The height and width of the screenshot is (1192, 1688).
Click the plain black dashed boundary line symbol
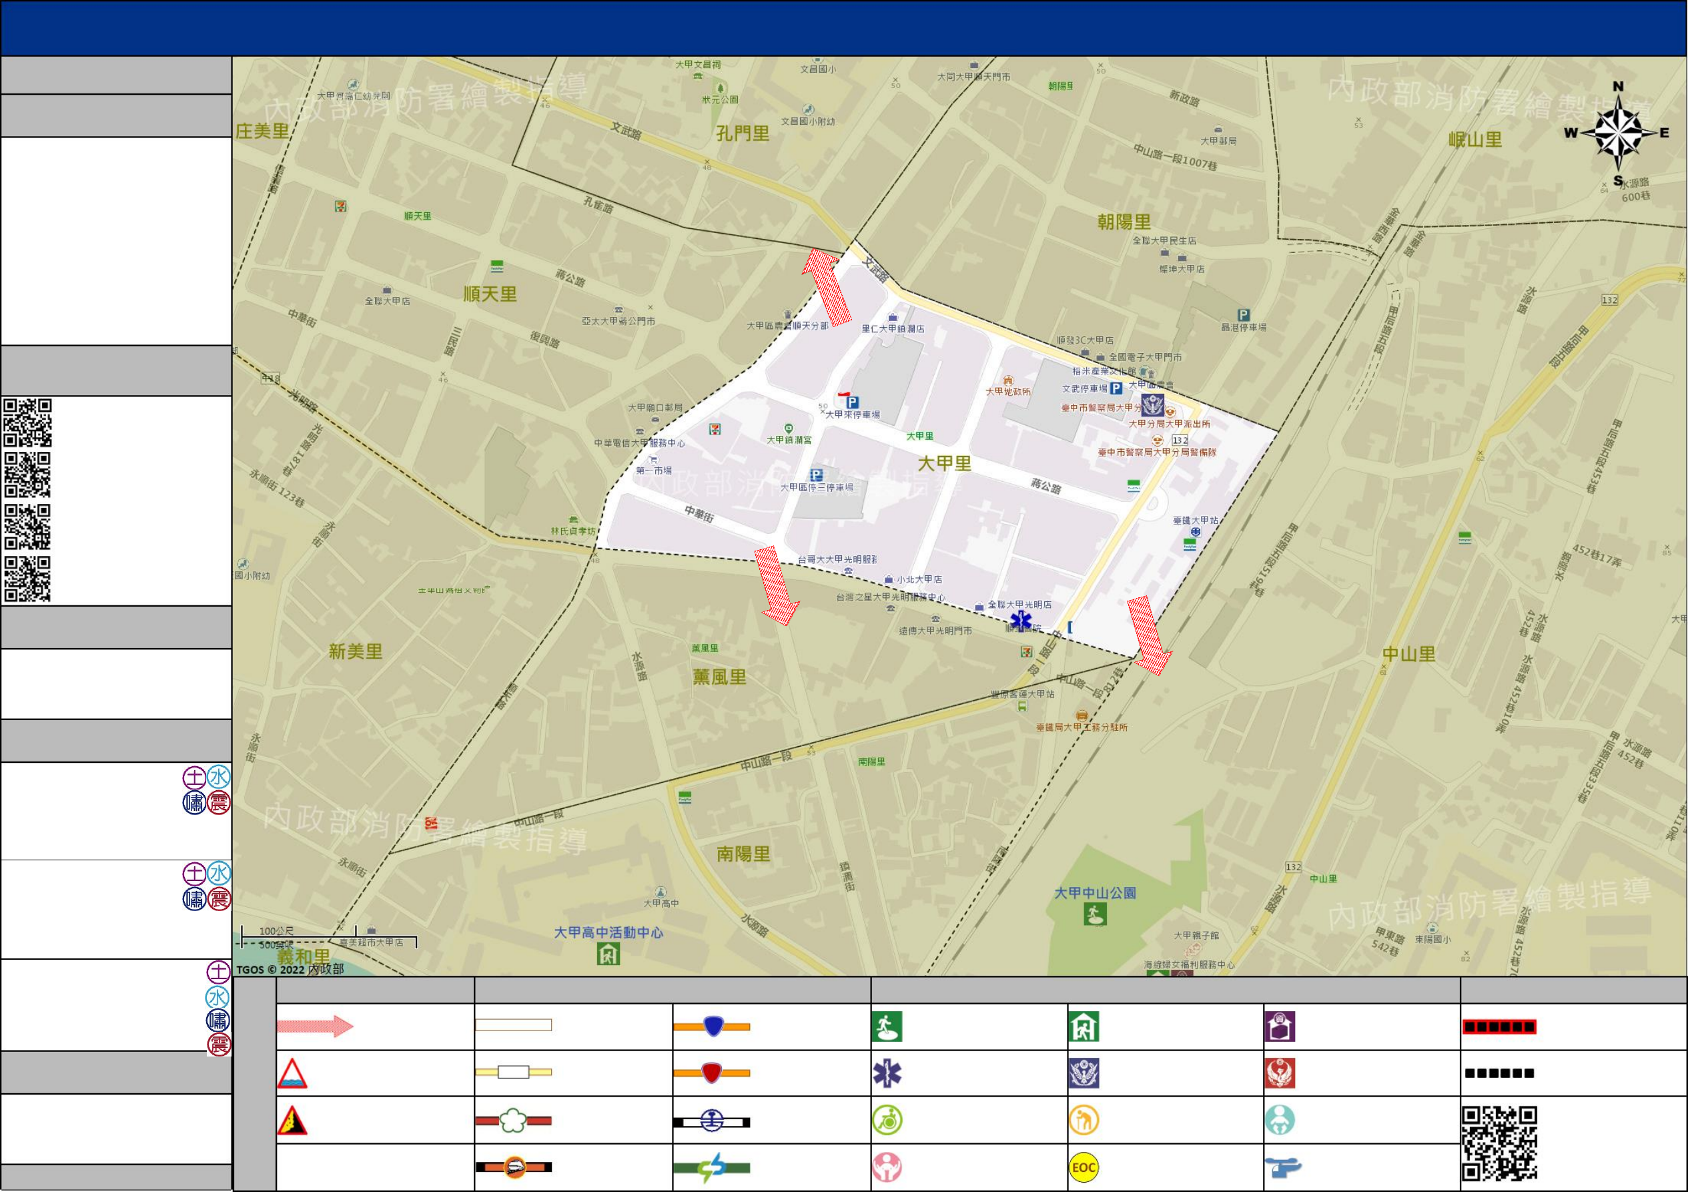pos(1499,1074)
